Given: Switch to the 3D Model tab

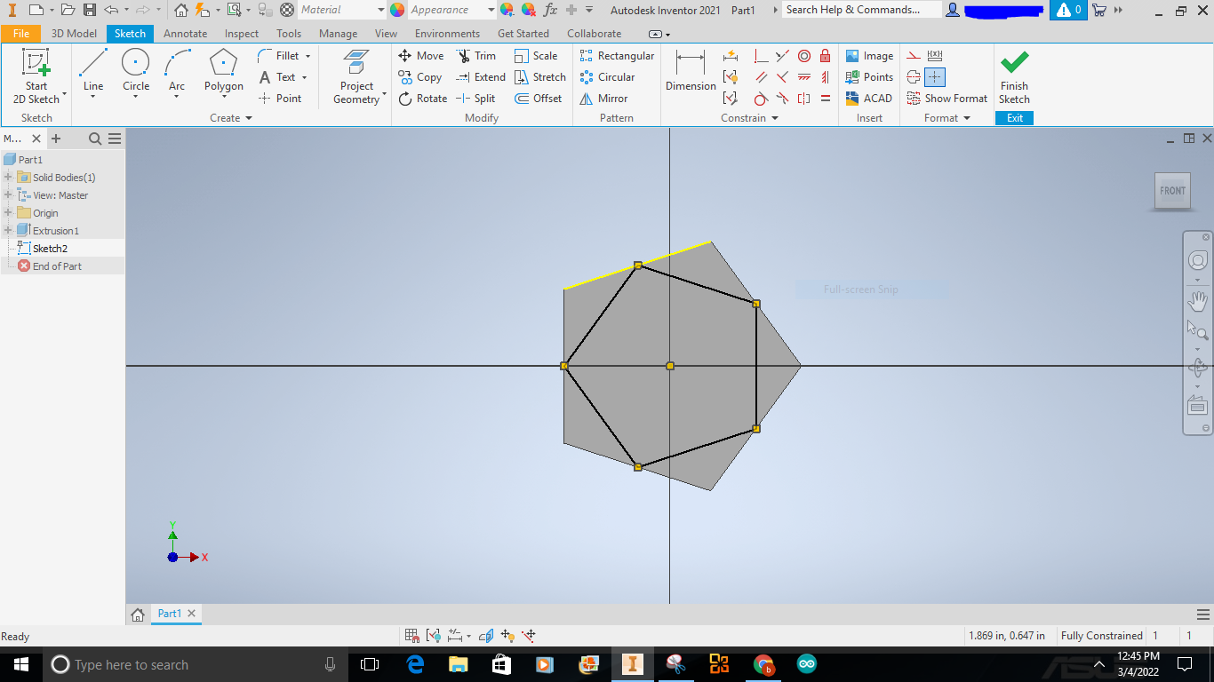Looking at the screenshot, I should (74, 34).
